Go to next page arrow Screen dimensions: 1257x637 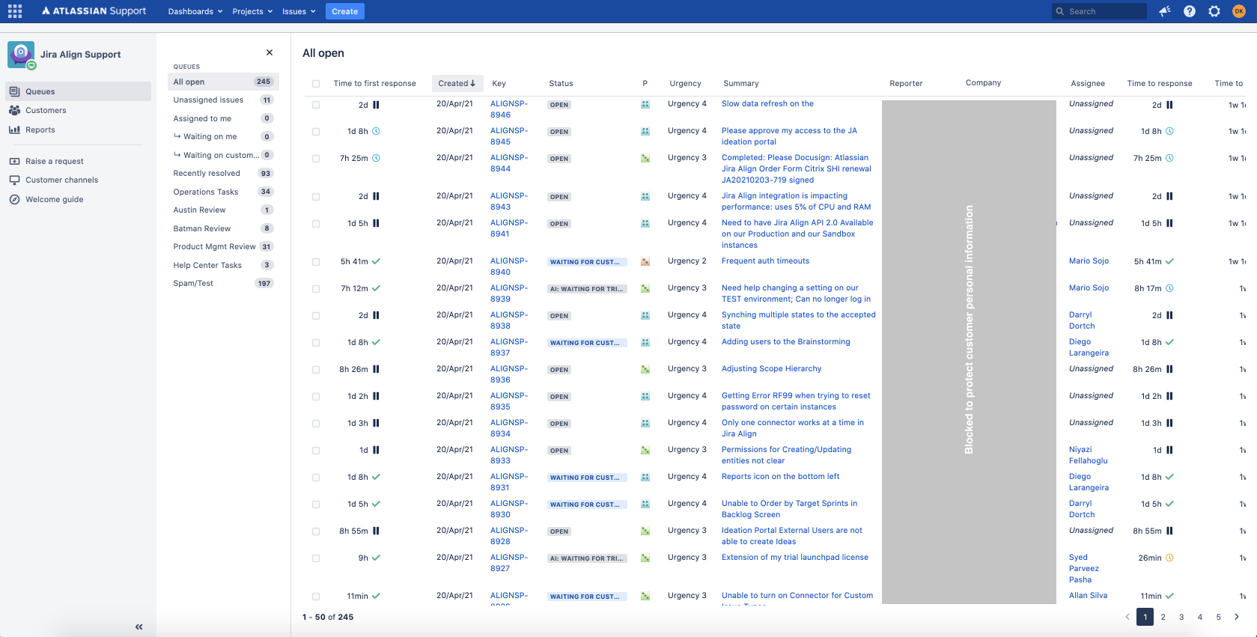[x=1237, y=617]
